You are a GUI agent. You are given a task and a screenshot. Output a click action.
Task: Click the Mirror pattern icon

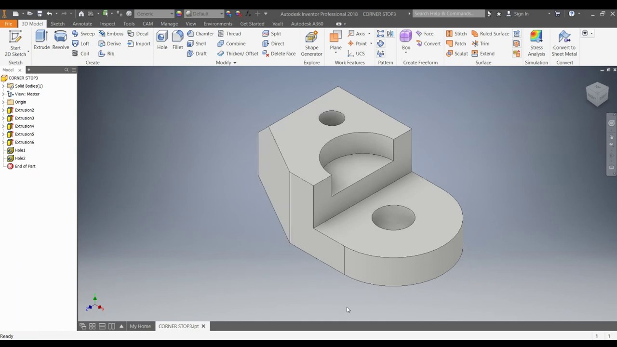[390, 34]
